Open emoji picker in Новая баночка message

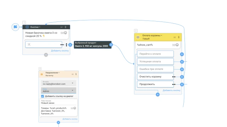point(65,33)
